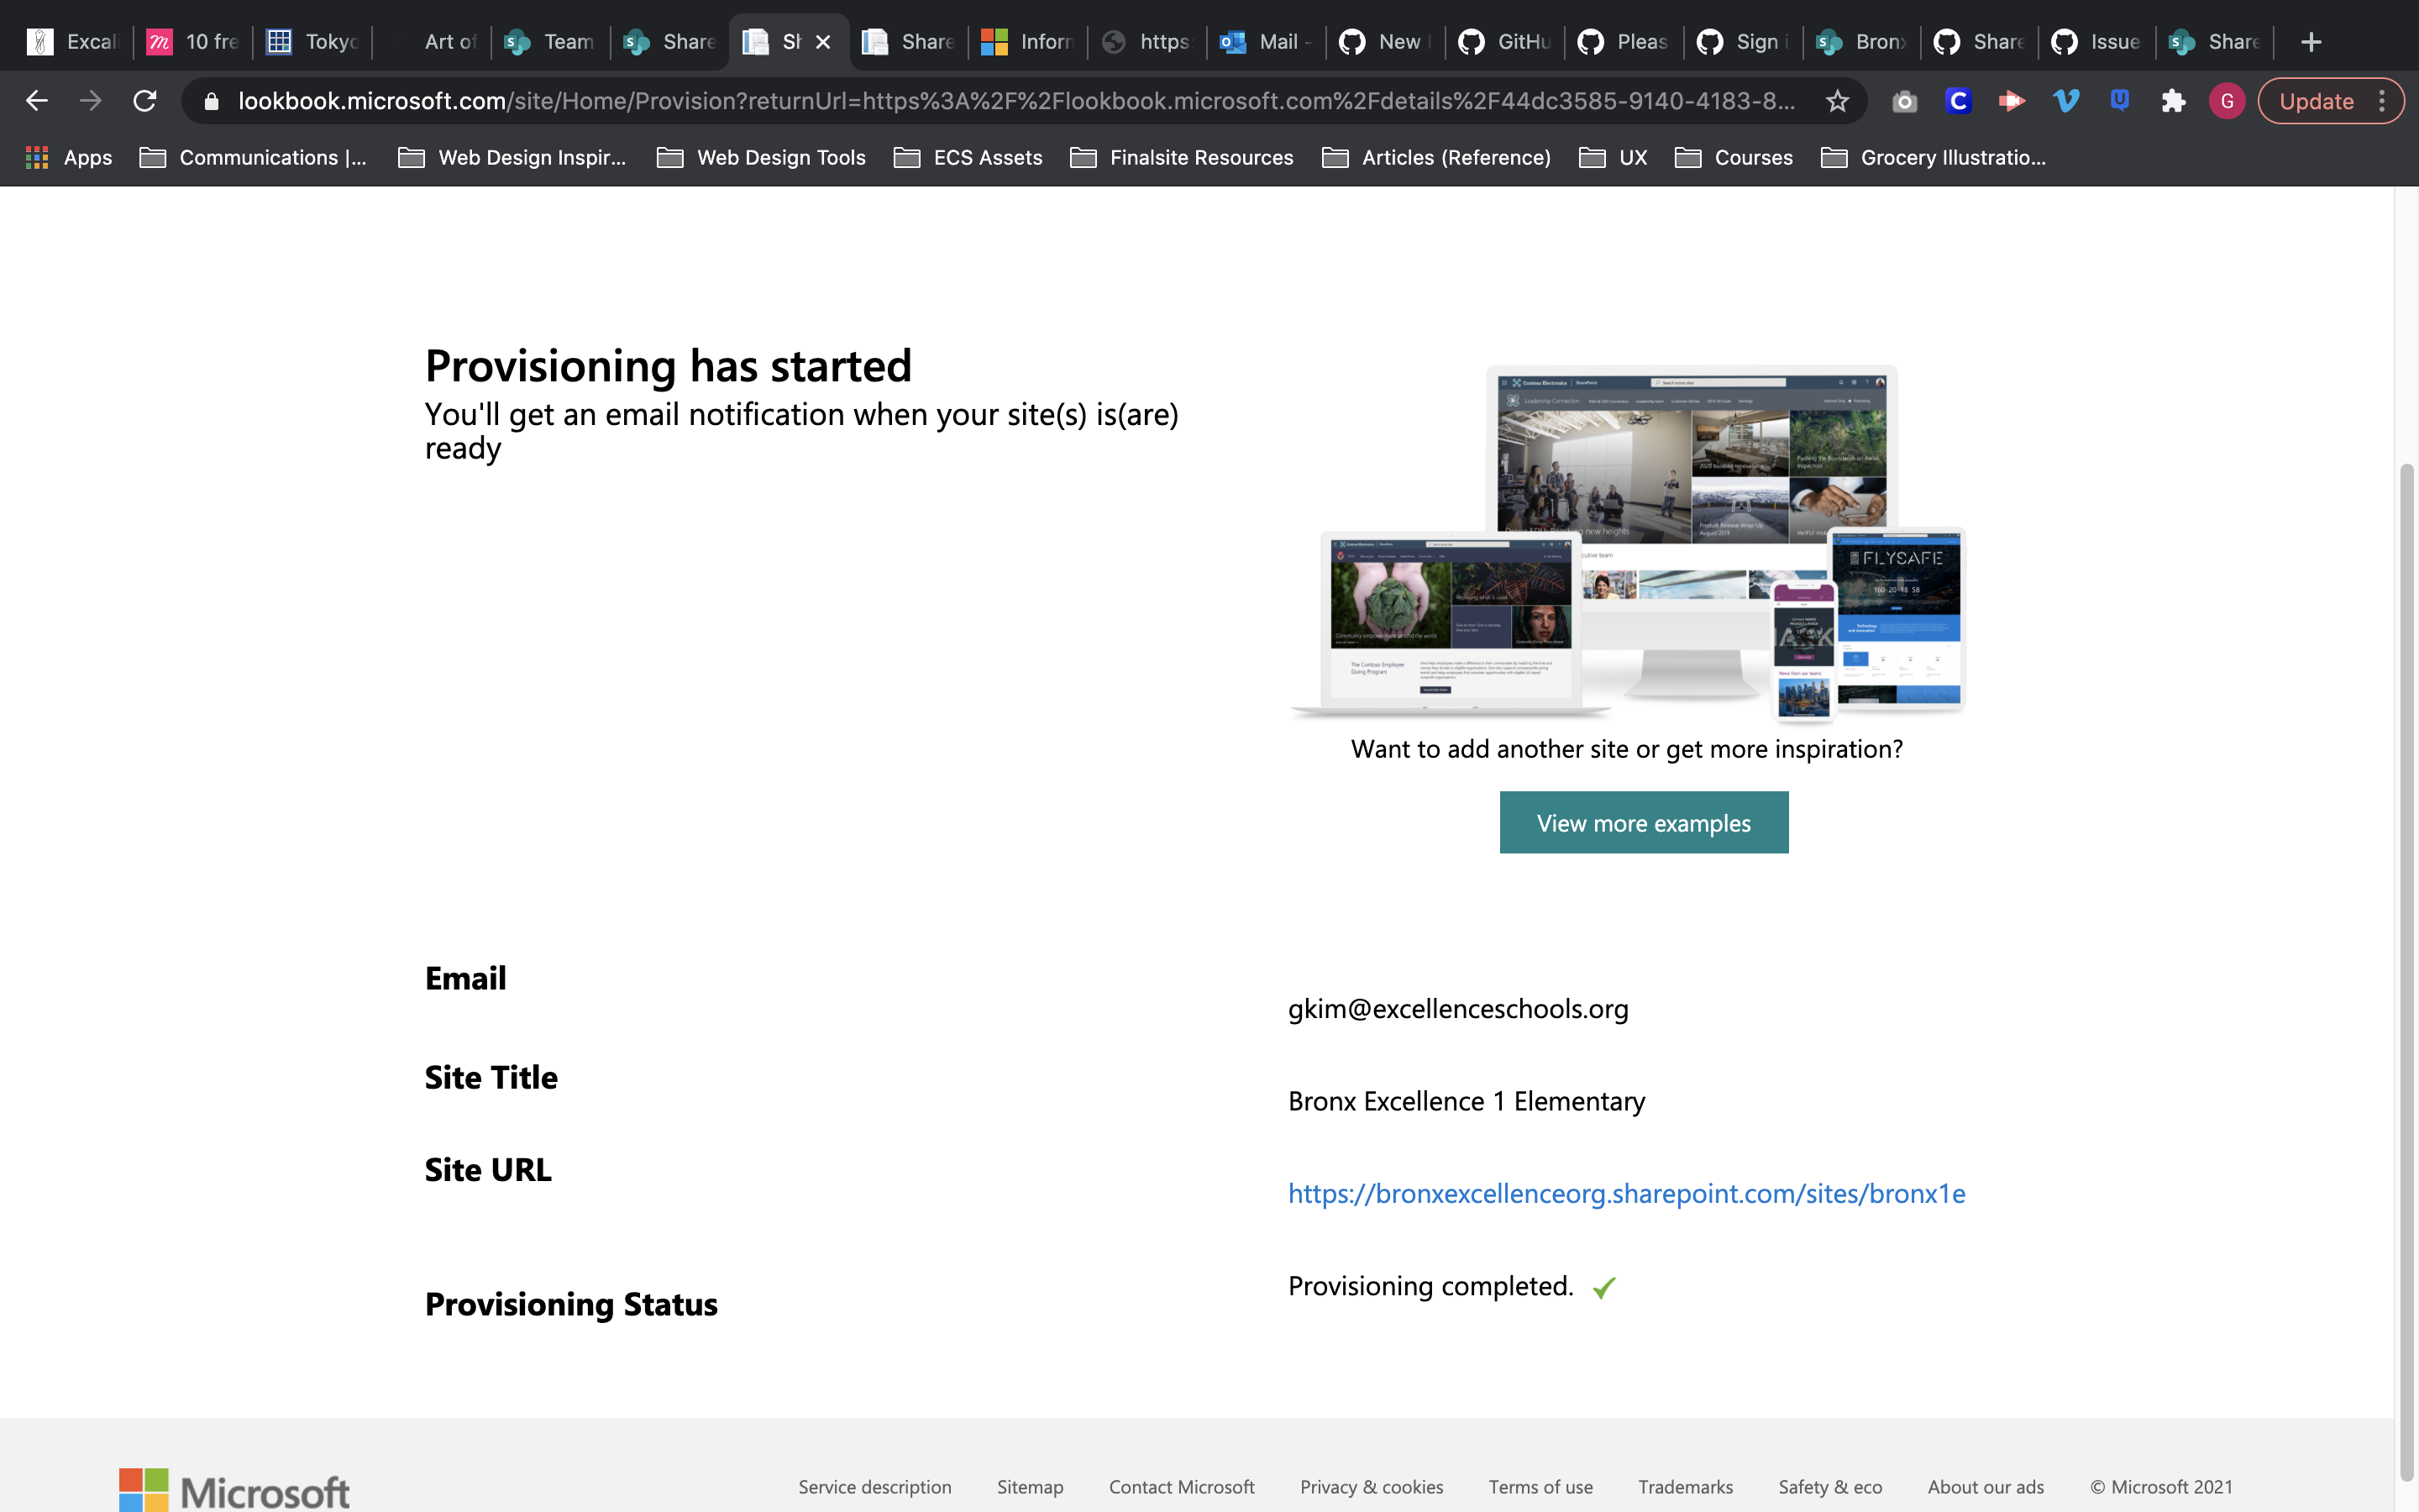Open the Apps bookmarks launcher
The image size is (2419, 1512).
click(66, 157)
